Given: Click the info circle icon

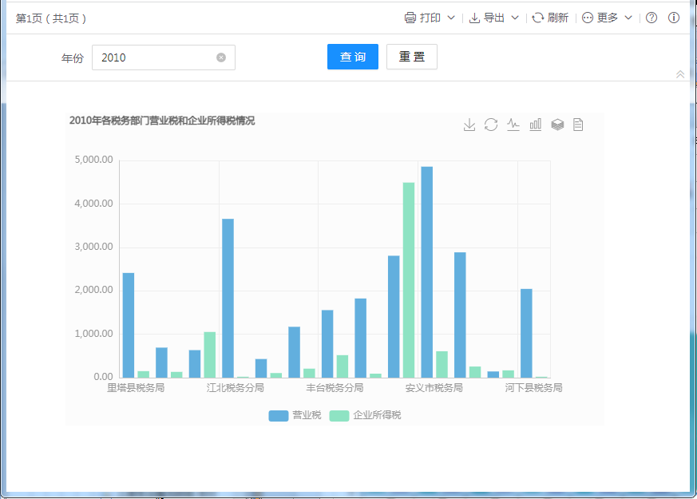Looking at the screenshot, I should (674, 18).
